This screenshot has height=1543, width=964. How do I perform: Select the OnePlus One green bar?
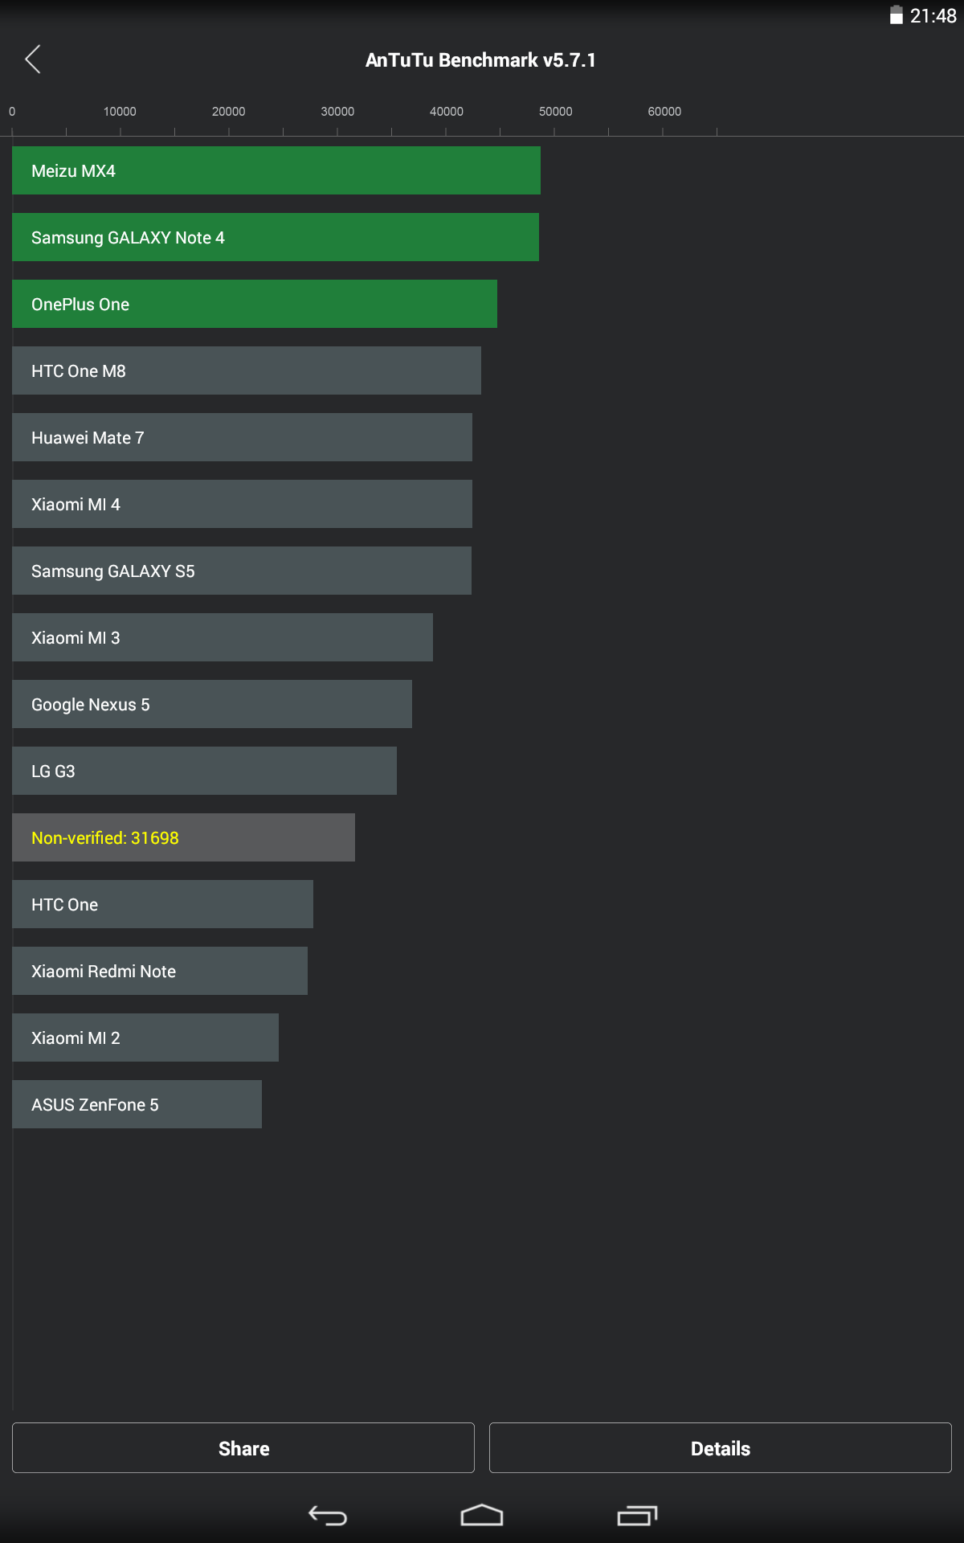pyautogui.click(x=255, y=304)
